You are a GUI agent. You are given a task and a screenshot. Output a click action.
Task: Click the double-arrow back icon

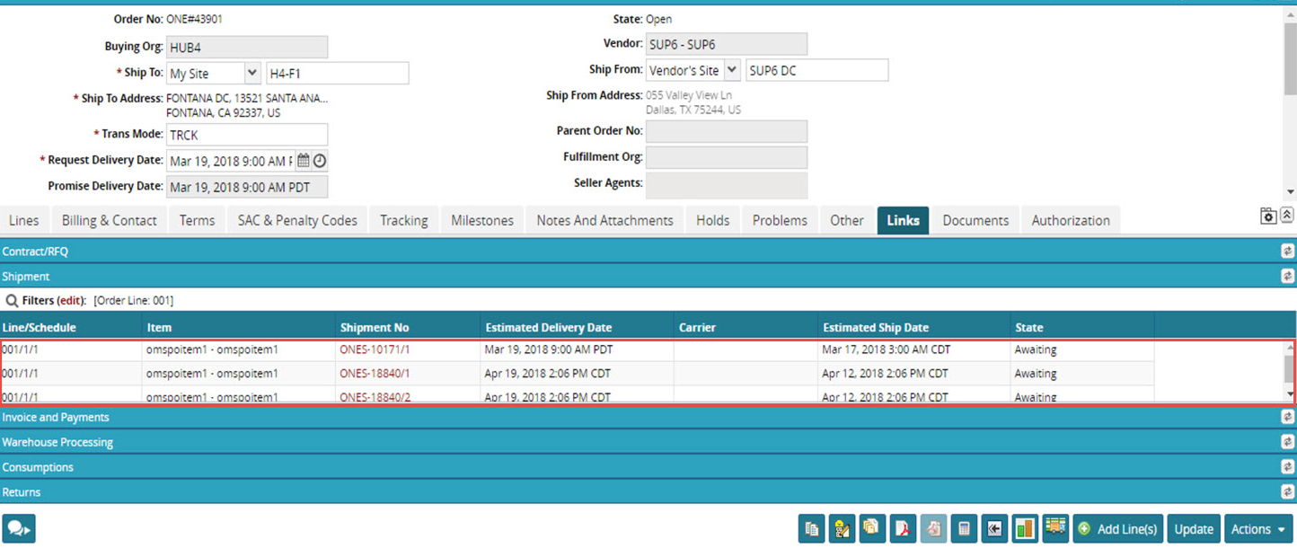point(994,529)
